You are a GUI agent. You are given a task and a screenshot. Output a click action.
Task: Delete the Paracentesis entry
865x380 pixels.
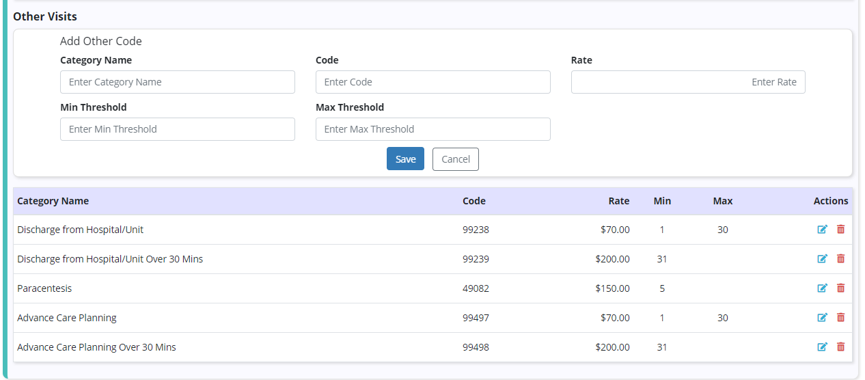tap(840, 288)
